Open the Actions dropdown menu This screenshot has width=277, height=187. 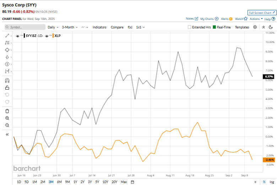(x=256, y=19)
